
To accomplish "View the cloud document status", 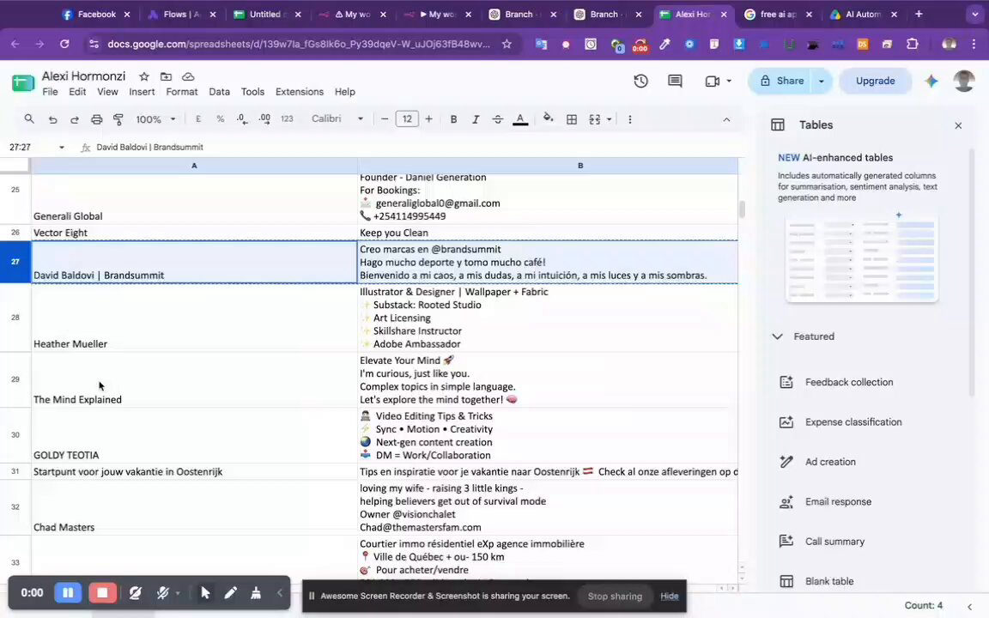I will 188,76.
